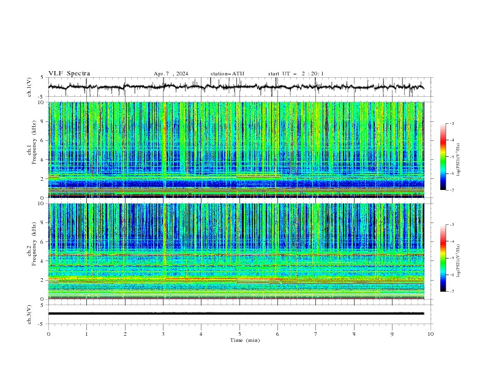485x375 pixels.
Task: Click the ch.1 PSD color bar
Action: point(443,157)
